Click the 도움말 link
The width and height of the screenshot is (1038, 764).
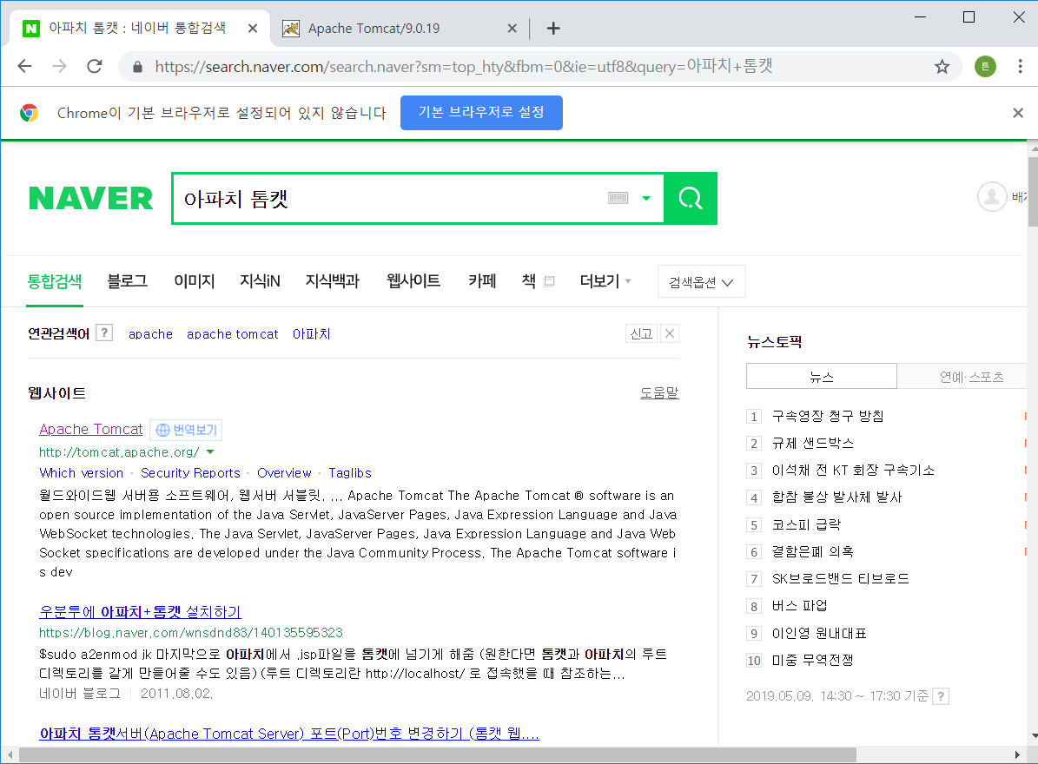point(659,393)
